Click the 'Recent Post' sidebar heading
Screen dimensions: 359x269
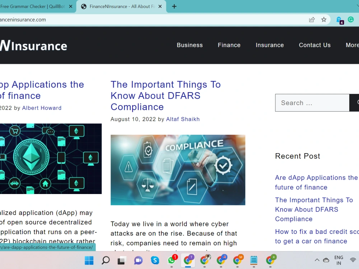point(297,156)
